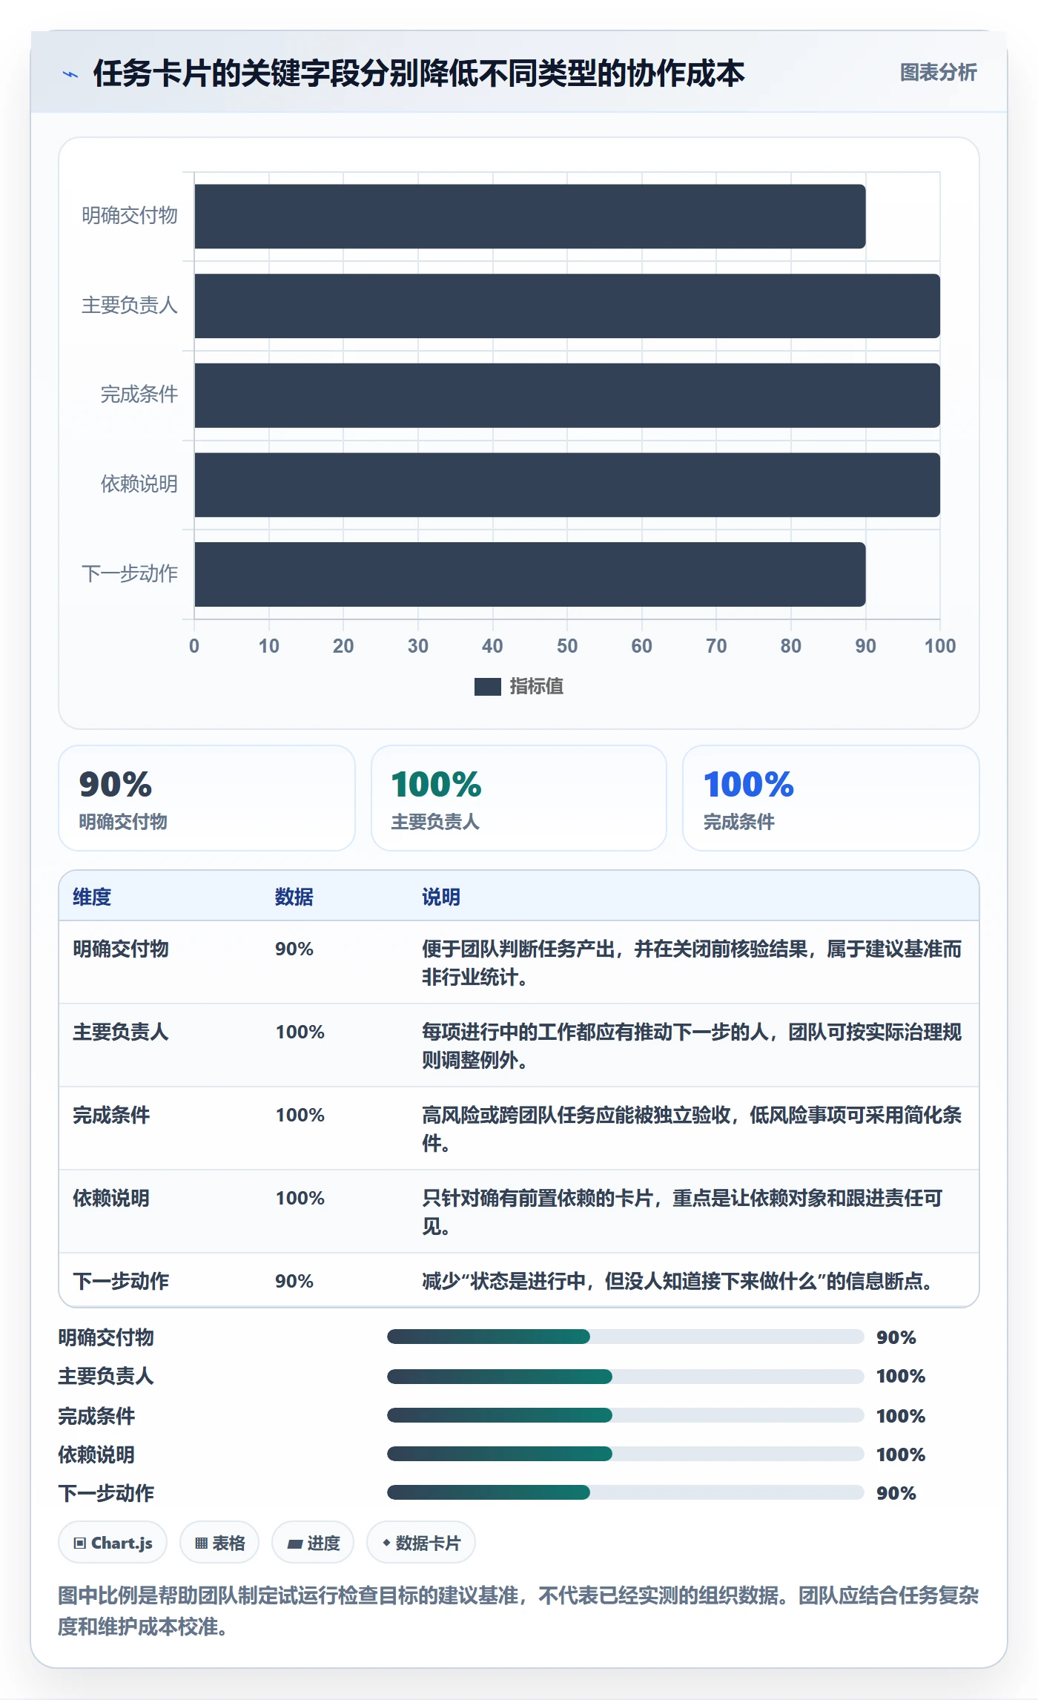This screenshot has height=1700, width=1038.
Task: Click the 100% data cell in the 依赖说明 table row
Action: tap(300, 1198)
